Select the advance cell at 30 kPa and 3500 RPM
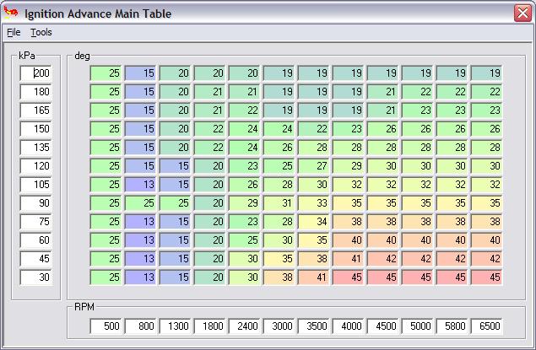536x350 pixels. [x=313, y=277]
